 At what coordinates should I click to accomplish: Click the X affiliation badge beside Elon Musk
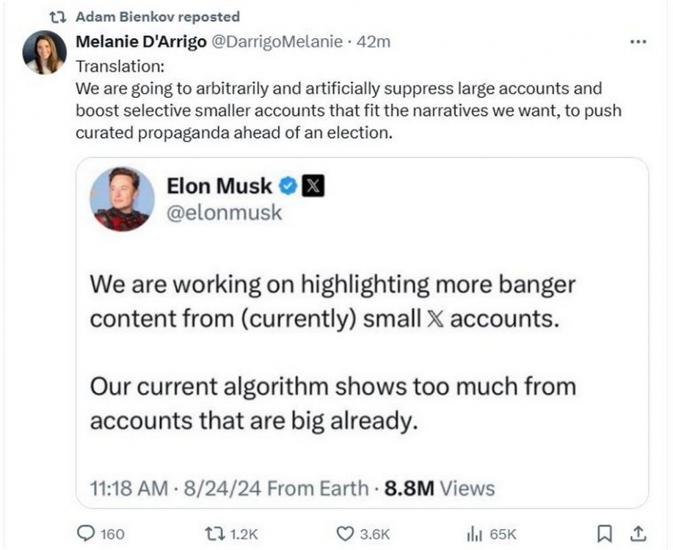coord(313,186)
